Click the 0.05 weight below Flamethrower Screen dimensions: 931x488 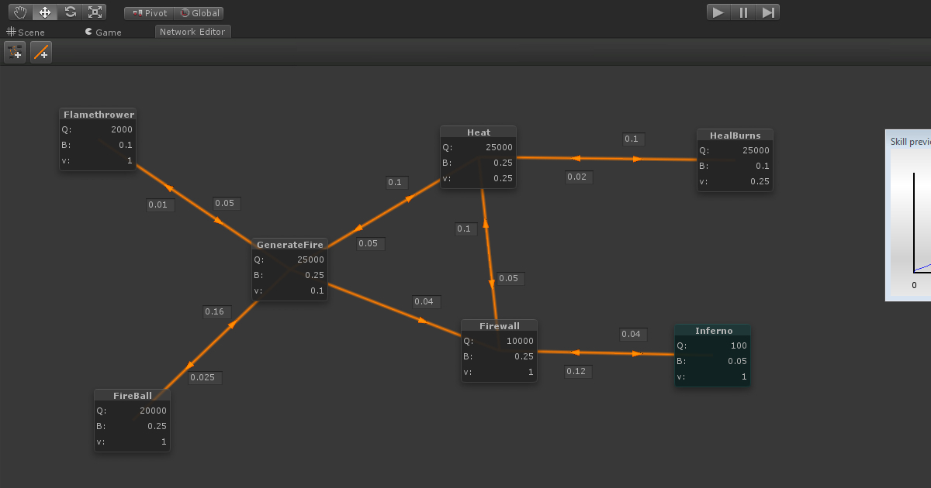(x=227, y=204)
